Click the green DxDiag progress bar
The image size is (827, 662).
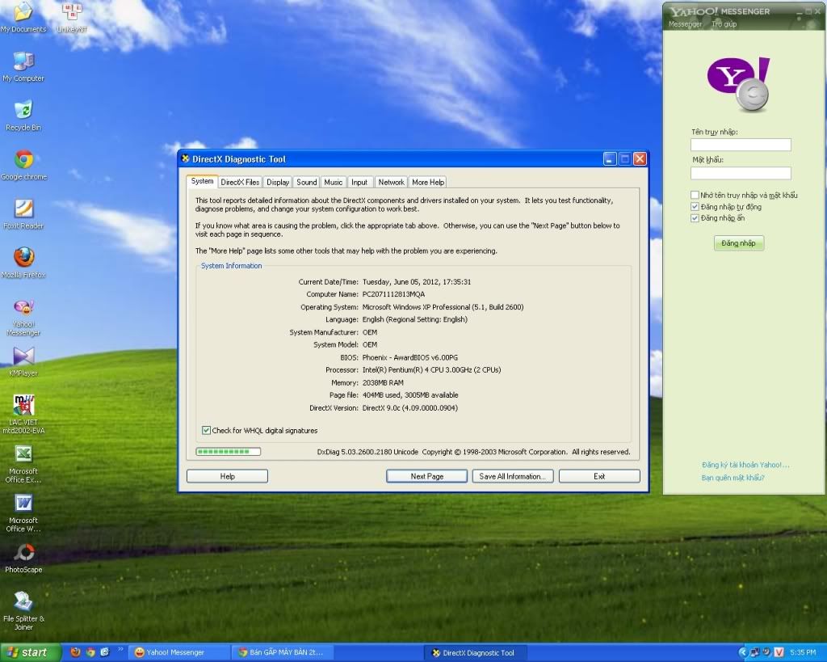click(228, 452)
